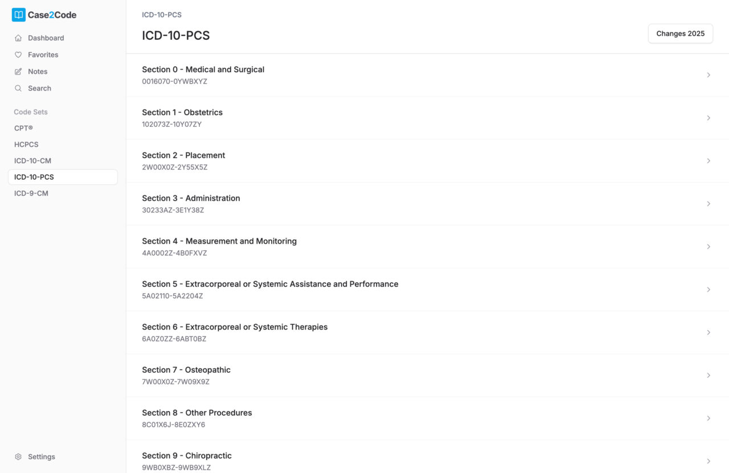Screen dimensions: 729x473
Task: Expand Section 6 - Extracorporeal Therapies chevron
Action: tap(708, 332)
